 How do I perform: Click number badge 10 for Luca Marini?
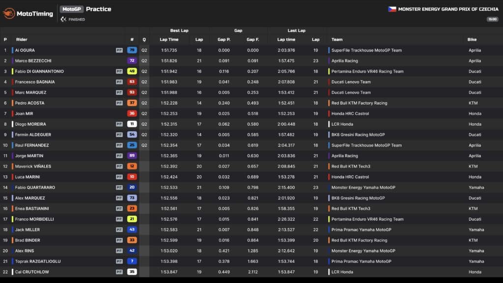[132, 177]
